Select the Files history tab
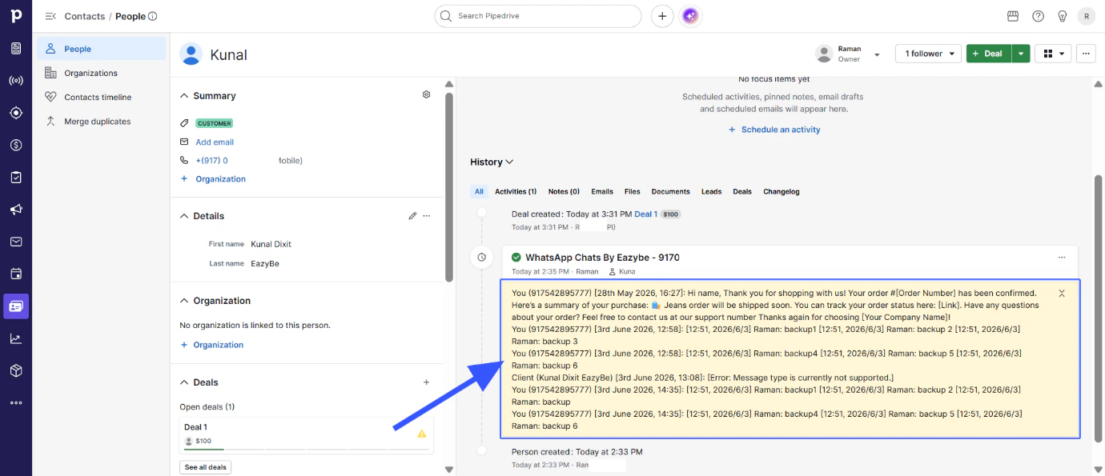The image size is (1105, 476). [x=633, y=191]
